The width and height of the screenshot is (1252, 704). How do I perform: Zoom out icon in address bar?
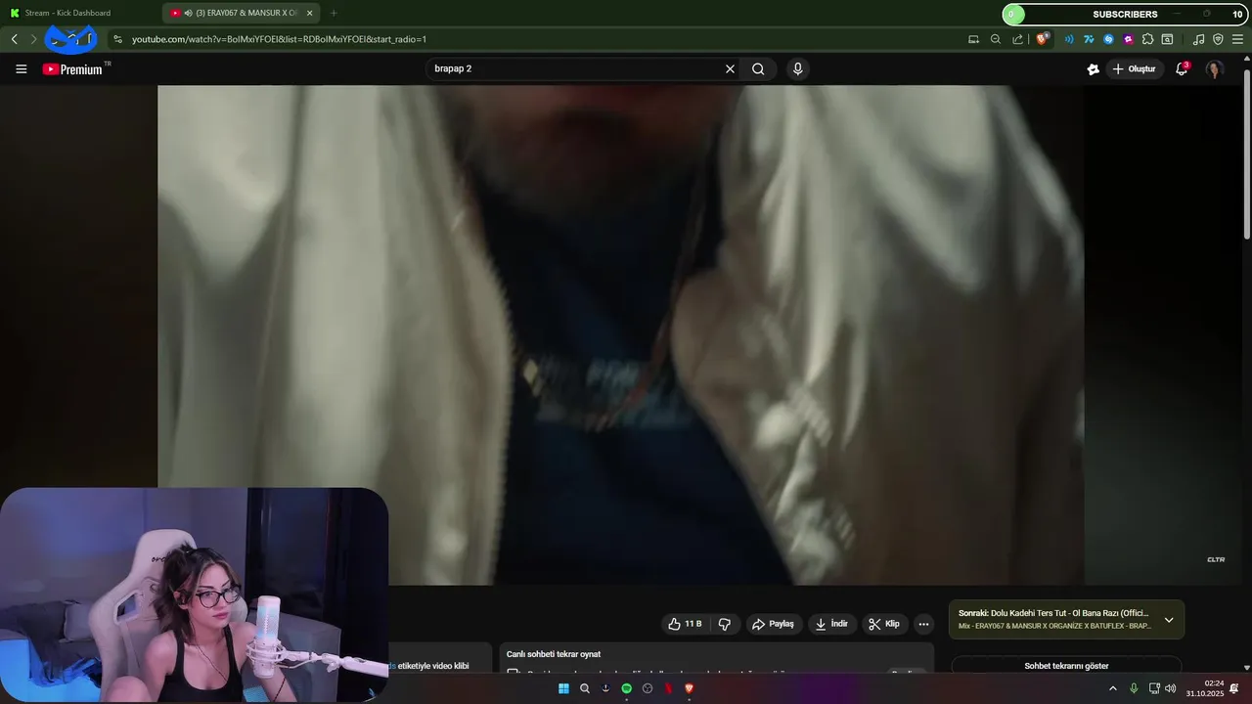point(996,39)
